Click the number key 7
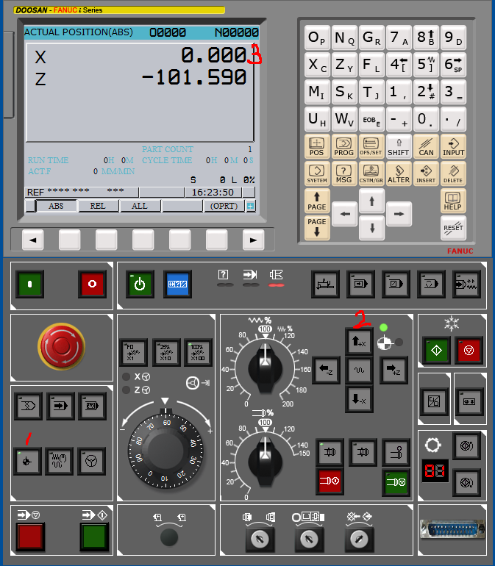495x566 pixels. [399, 37]
